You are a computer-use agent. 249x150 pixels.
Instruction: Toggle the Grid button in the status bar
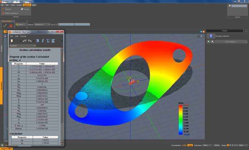pos(190,145)
